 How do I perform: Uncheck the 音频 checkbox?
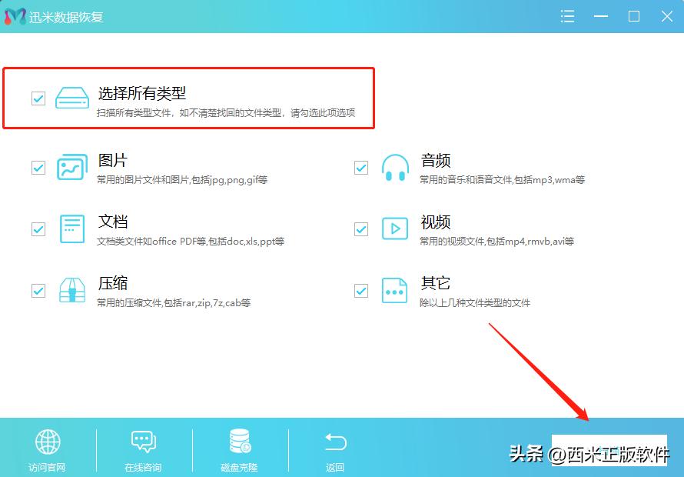(x=360, y=167)
